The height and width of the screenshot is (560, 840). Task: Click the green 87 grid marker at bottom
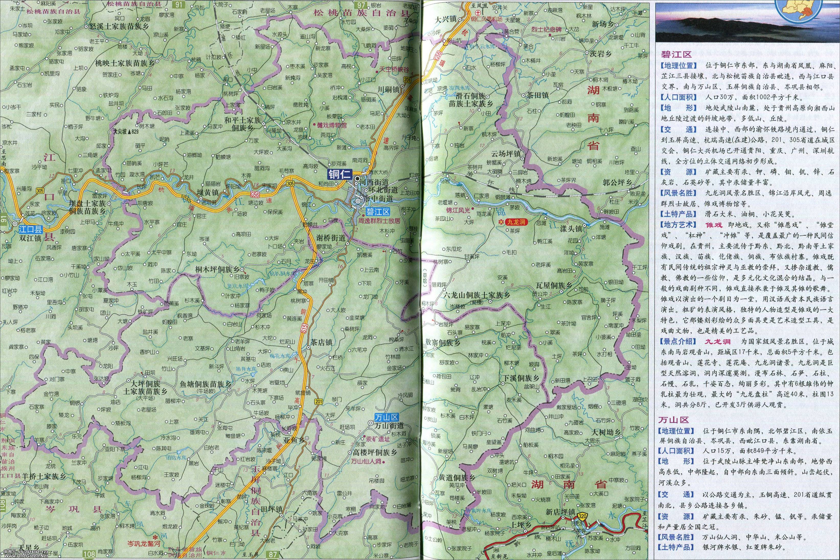tap(273, 555)
